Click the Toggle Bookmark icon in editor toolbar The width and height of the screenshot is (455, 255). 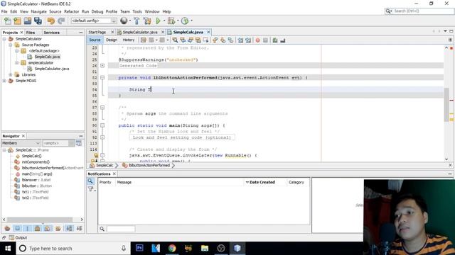(230, 40)
